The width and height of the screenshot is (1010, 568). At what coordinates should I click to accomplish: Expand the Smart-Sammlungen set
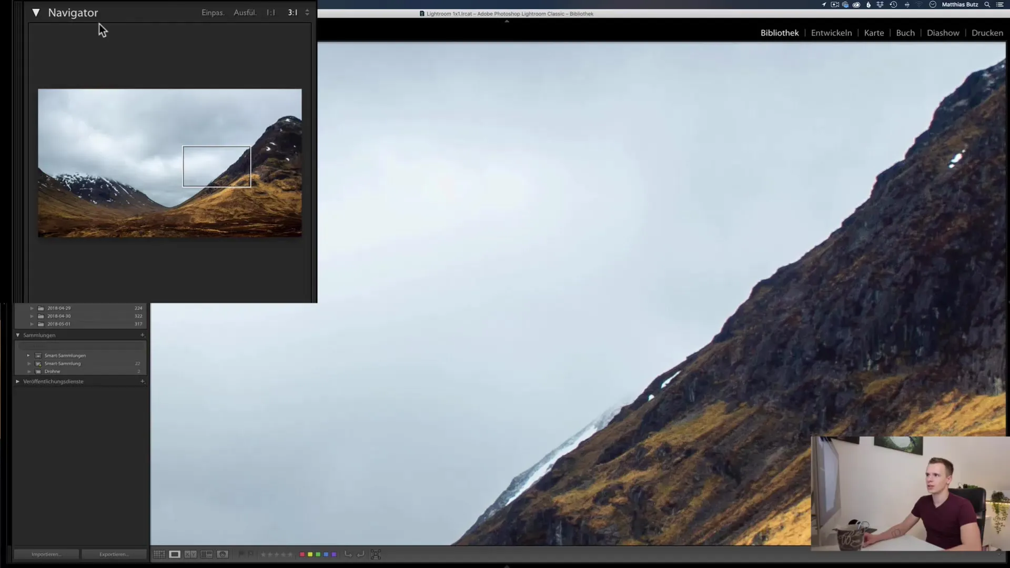[28, 356]
